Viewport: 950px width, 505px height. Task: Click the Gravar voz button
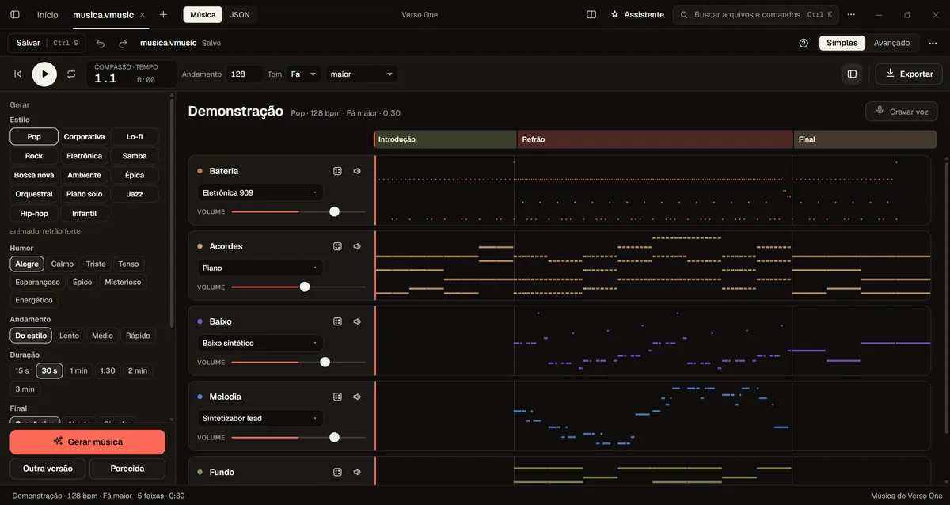tap(901, 112)
